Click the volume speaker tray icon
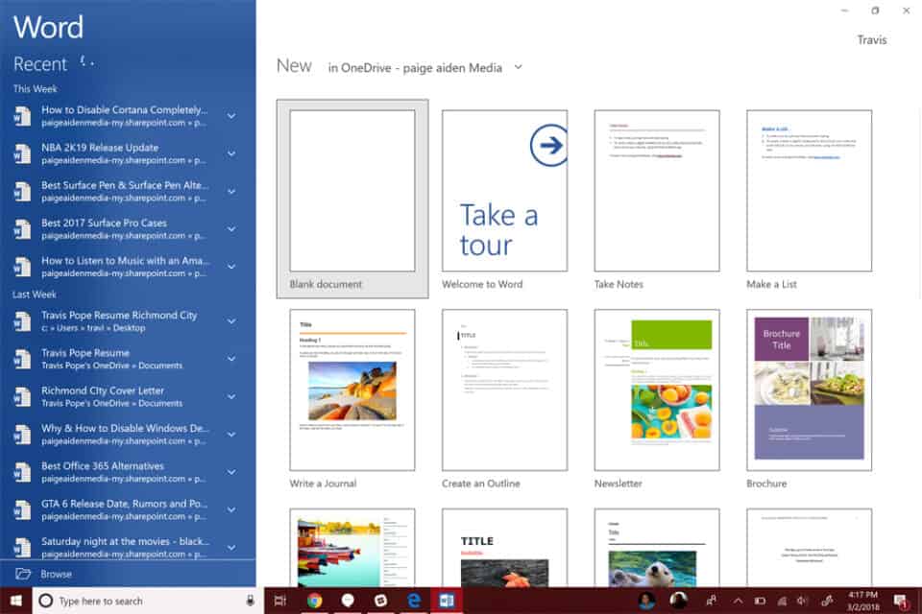Viewport: 922px width, 614px height. [802, 601]
